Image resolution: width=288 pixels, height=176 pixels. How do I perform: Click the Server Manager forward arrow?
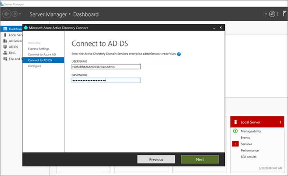[15, 14]
